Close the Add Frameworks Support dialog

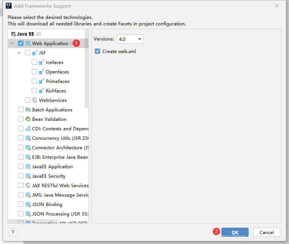(277, 6)
